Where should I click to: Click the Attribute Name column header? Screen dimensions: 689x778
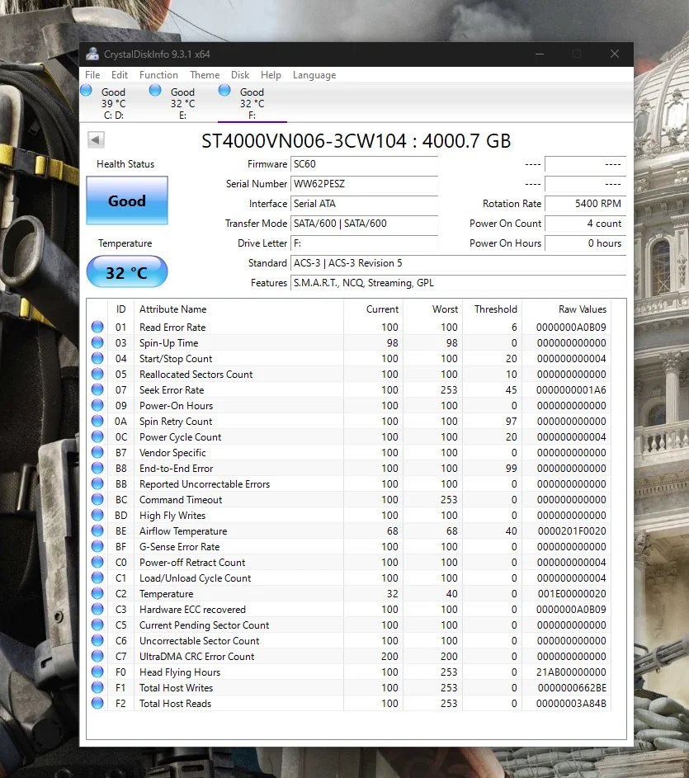172,309
